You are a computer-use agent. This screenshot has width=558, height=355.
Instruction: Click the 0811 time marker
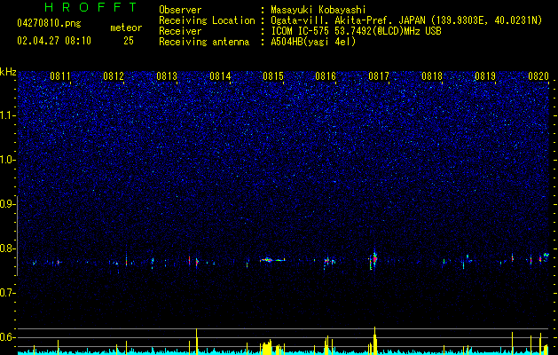(60, 76)
